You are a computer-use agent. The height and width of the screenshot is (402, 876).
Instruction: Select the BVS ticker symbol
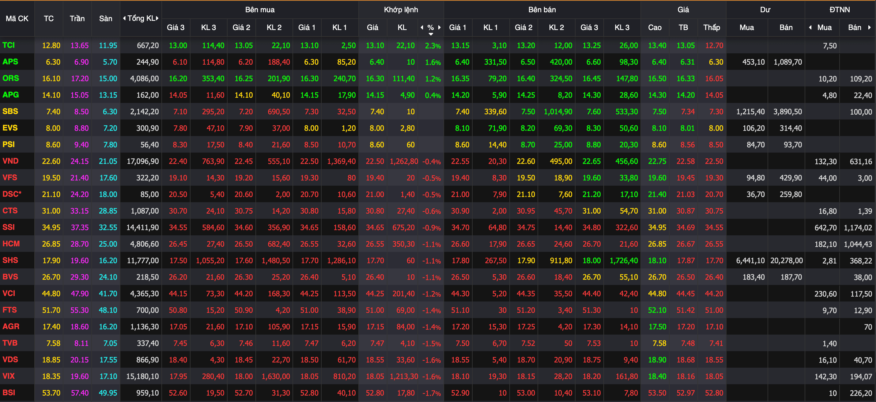(x=10, y=277)
